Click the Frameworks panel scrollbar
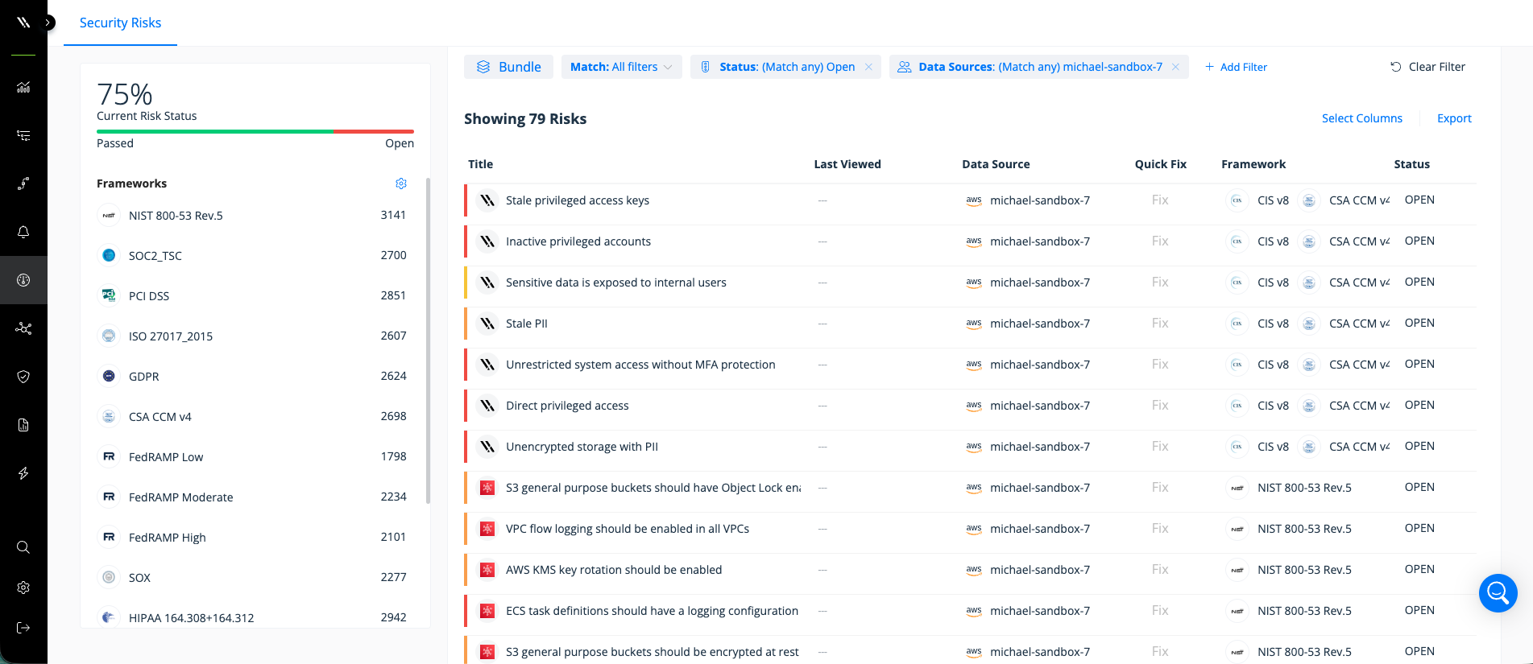The height and width of the screenshot is (664, 1533). point(428,340)
